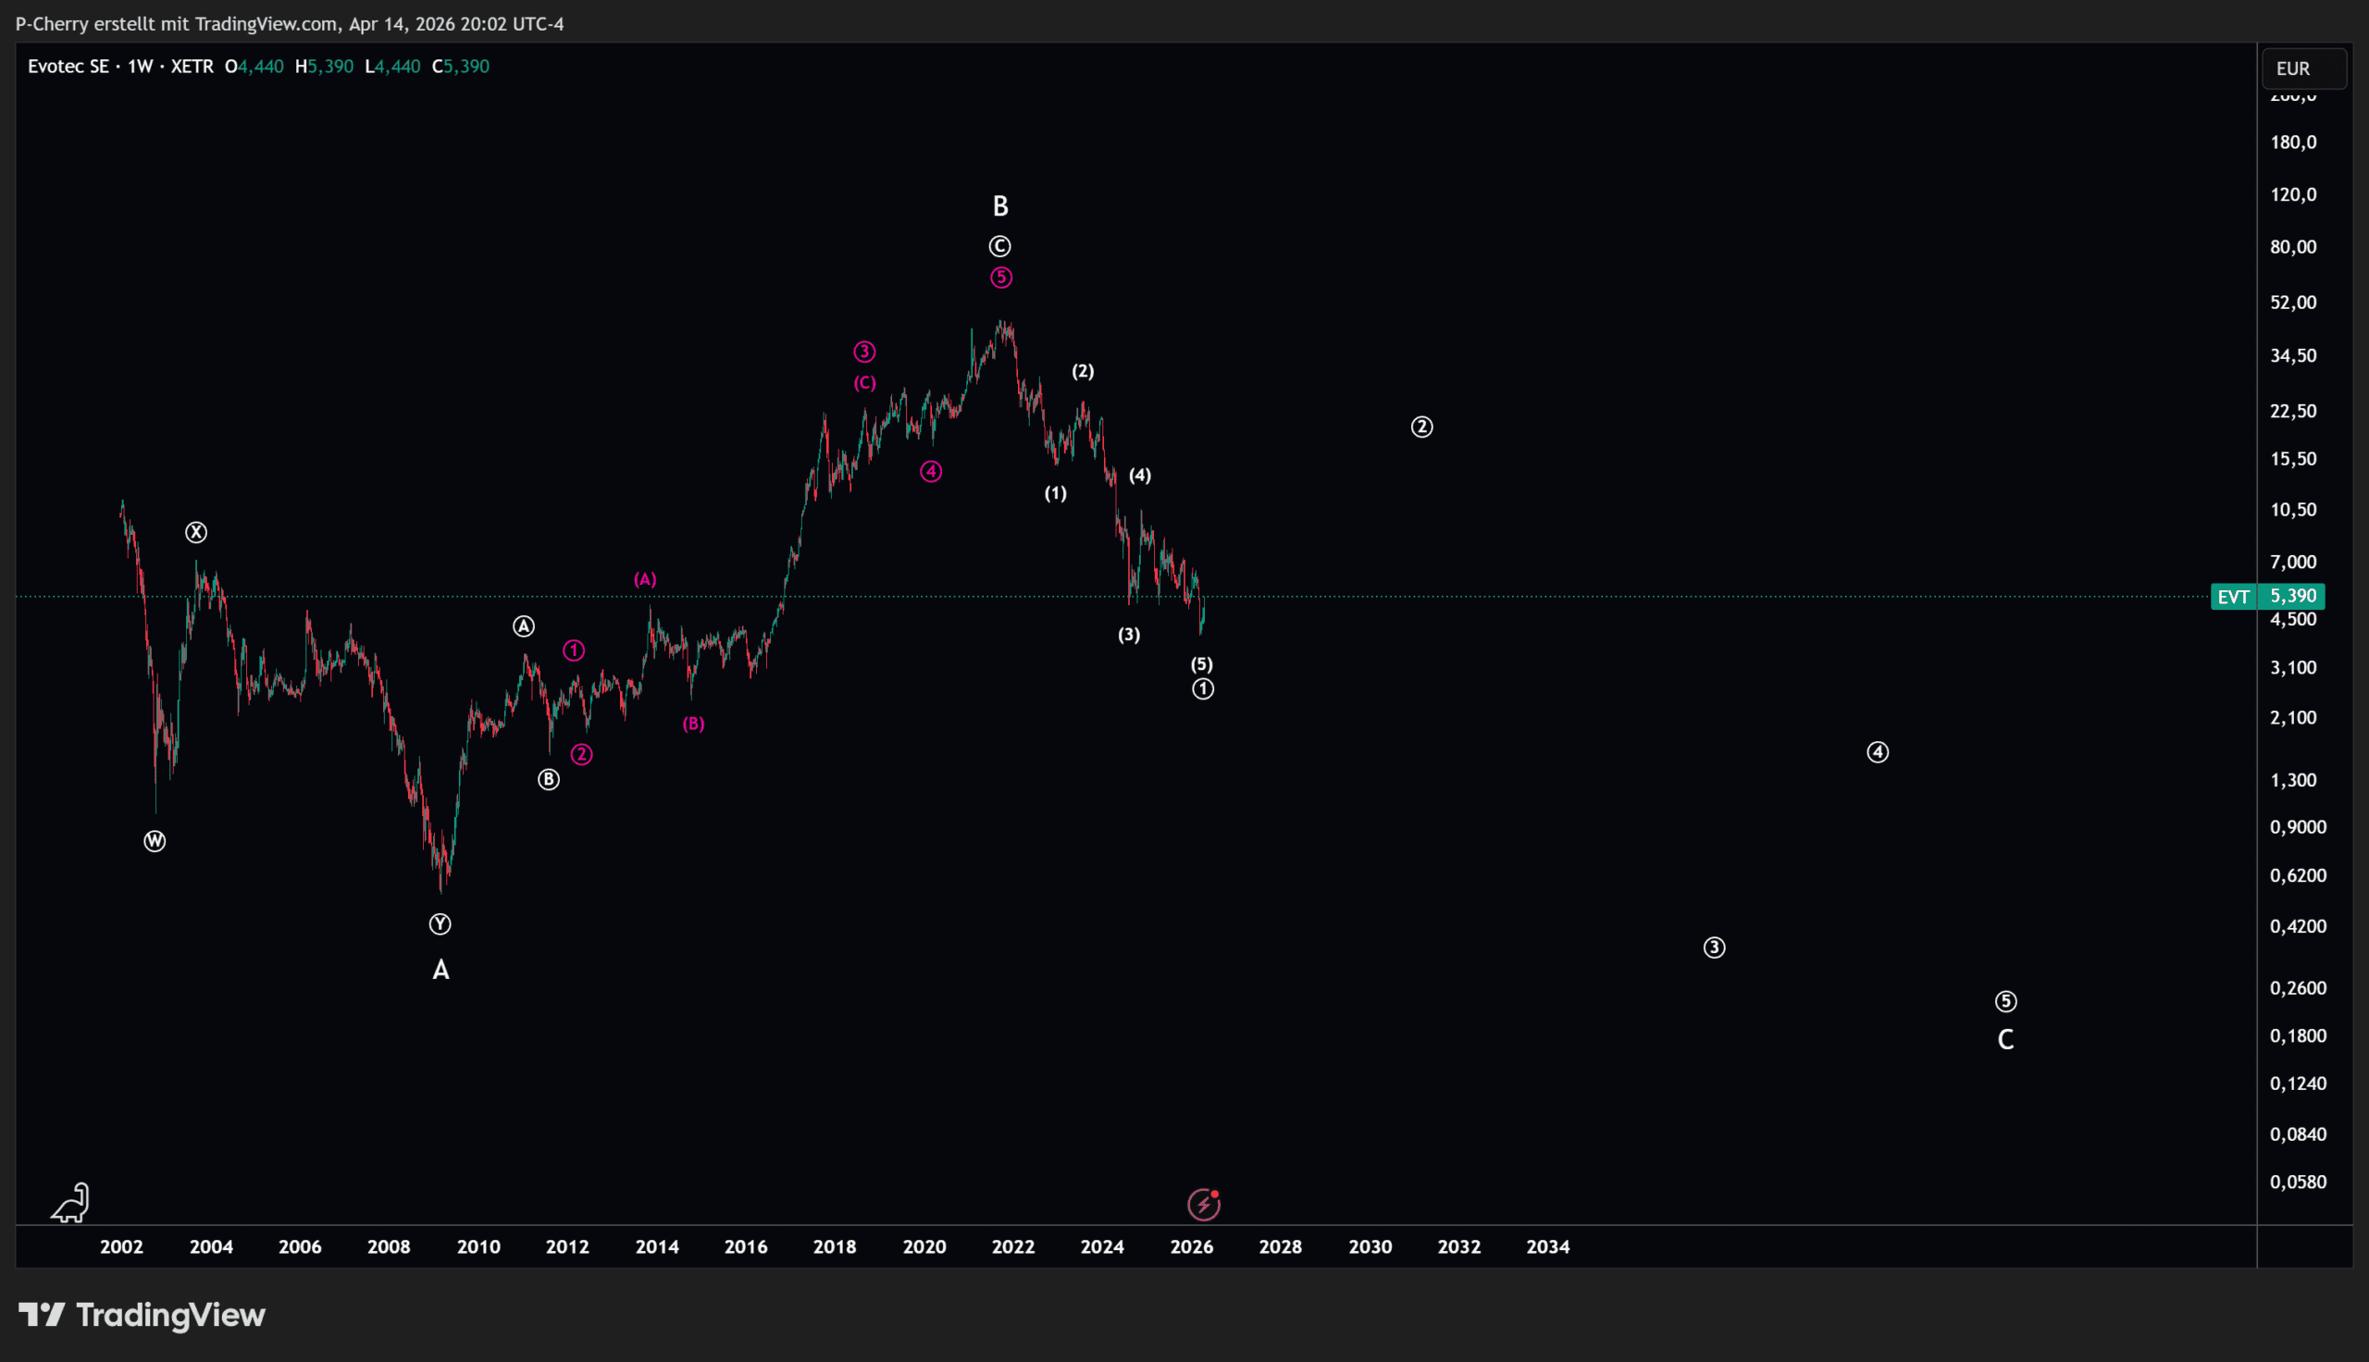Select the circled Y wave label
The width and height of the screenshot is (2369, 1362).
coord(440,924)
